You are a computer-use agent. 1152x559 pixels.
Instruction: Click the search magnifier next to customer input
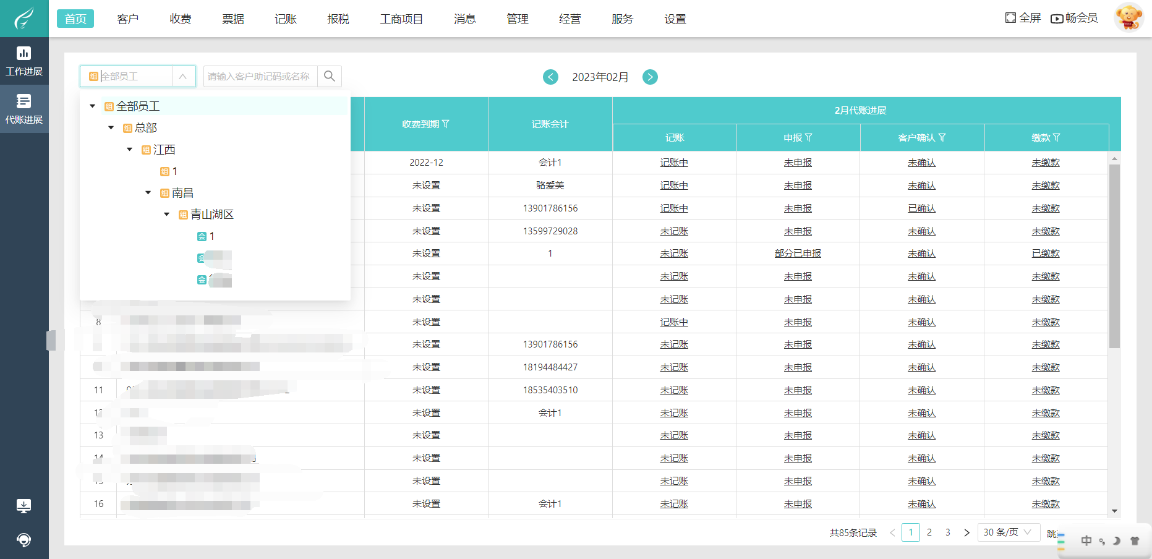coord(330,76)
